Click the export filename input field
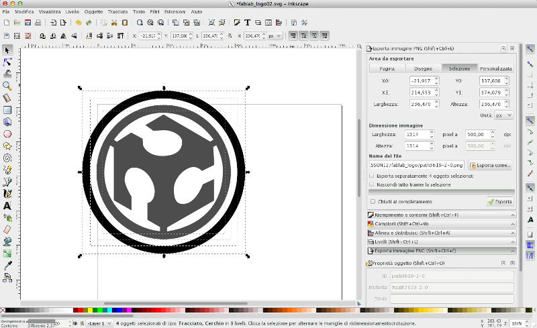Image resolution: width=537 pixels, height=328 pixels. click(416, 165)
